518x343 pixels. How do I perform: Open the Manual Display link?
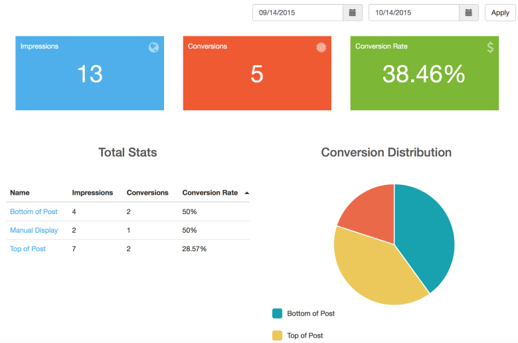tap(34, 230)
